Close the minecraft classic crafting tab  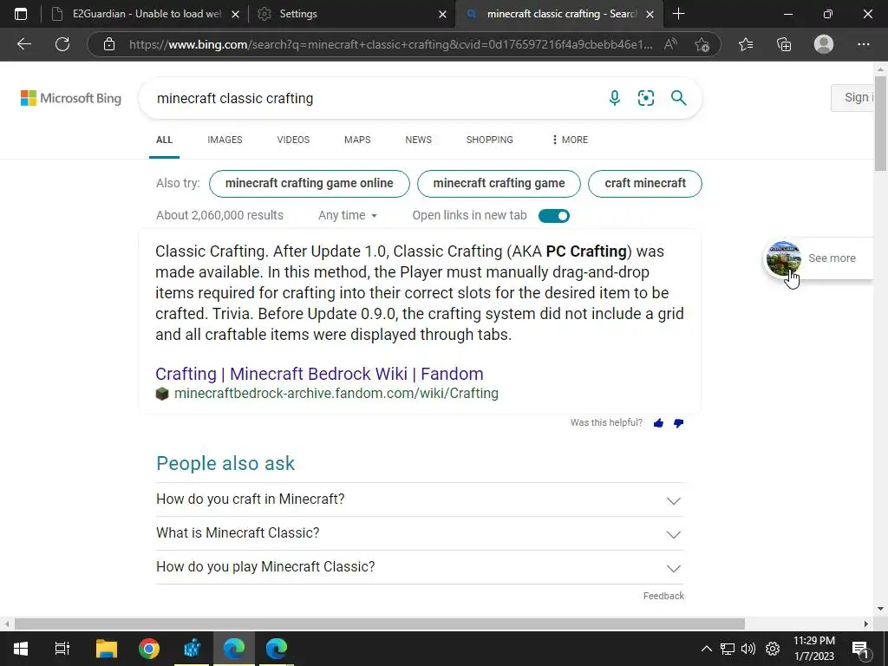point(650,14)
